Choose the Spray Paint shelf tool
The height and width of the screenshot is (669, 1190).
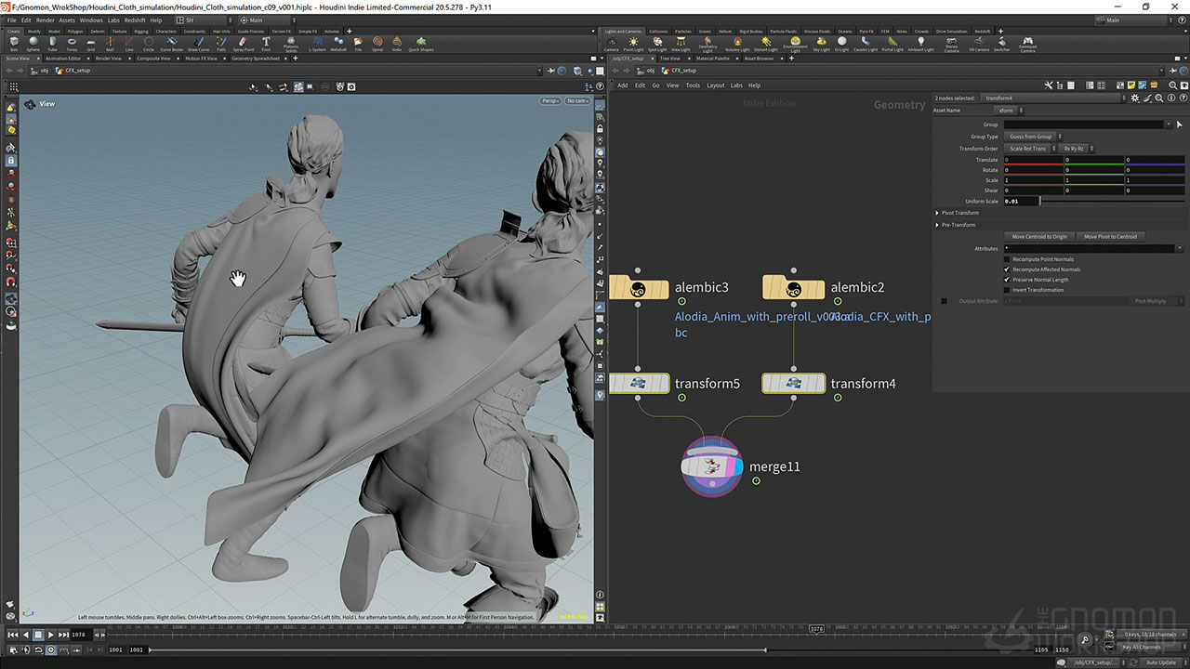point(244,43)
